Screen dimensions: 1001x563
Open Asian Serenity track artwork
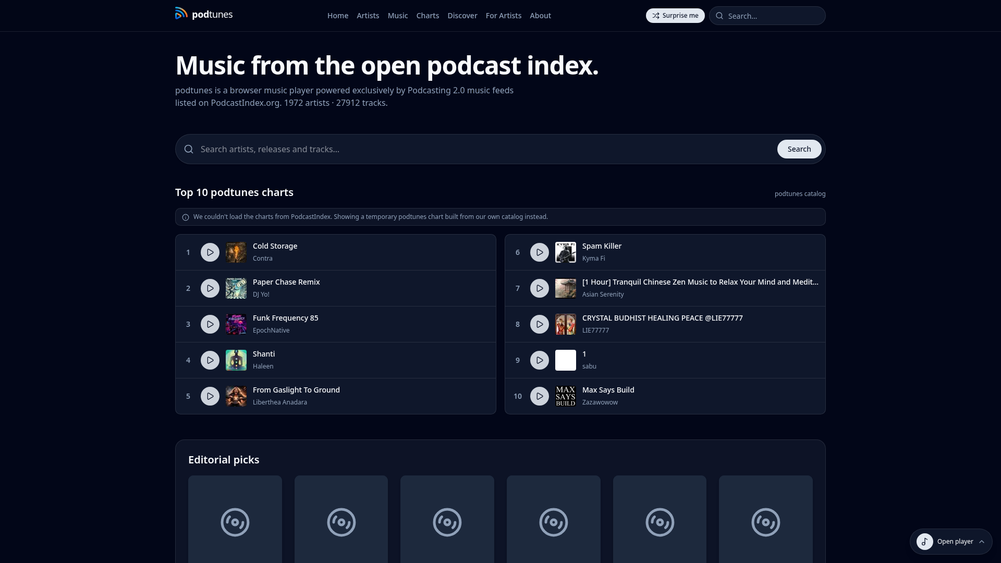click(566, 288)
